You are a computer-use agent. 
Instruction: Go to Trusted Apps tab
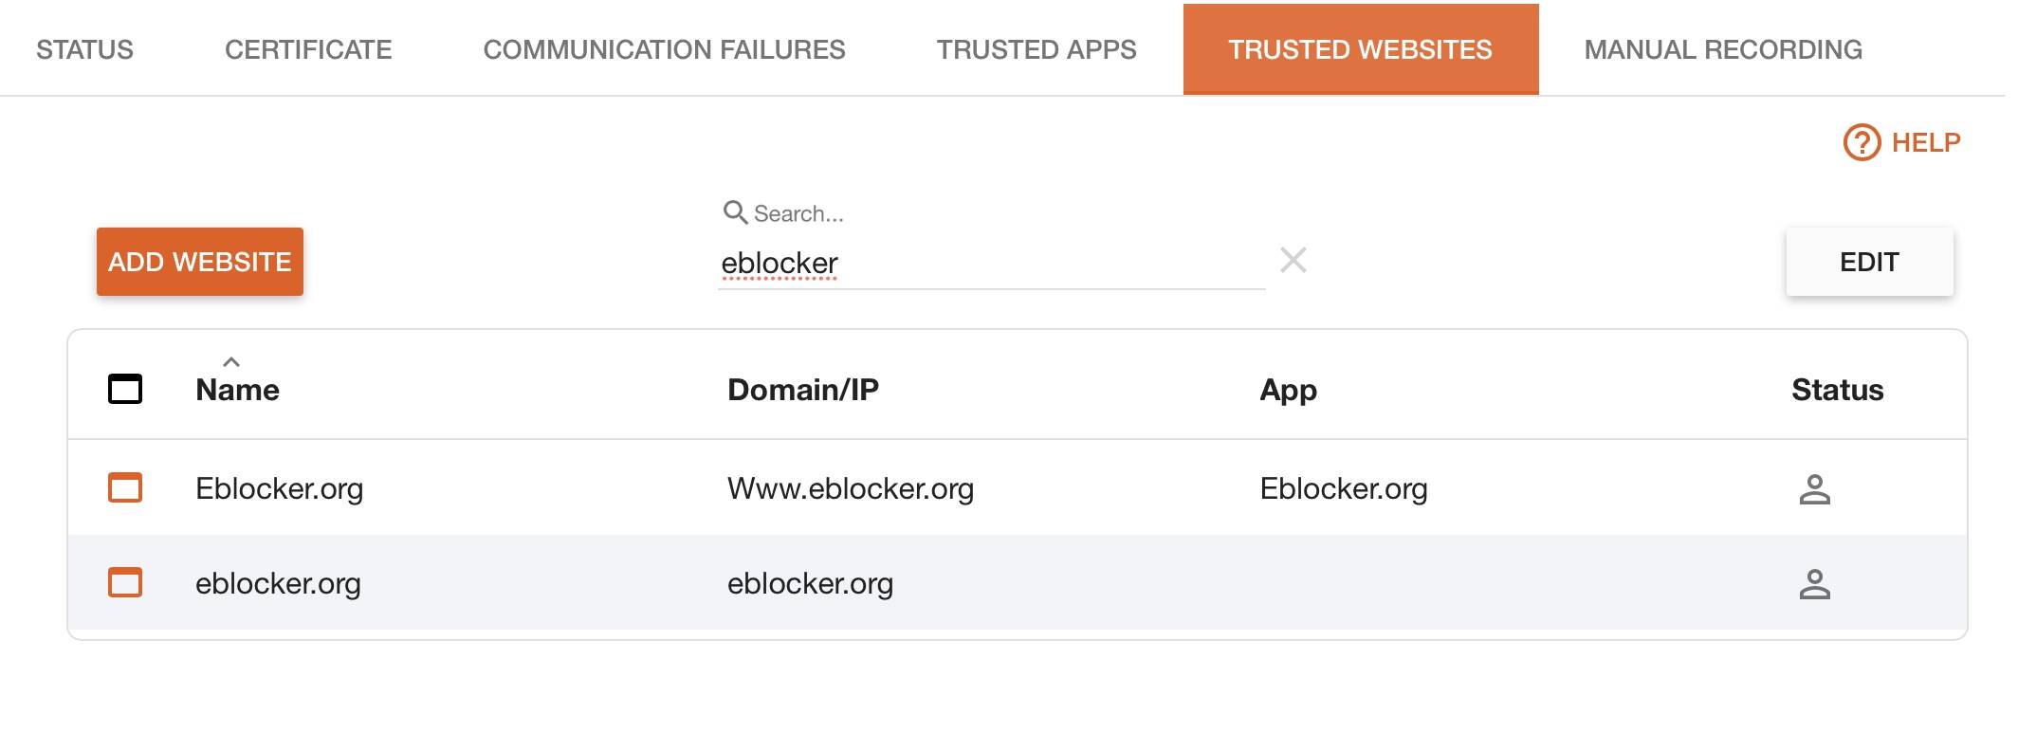(1037, 49)
